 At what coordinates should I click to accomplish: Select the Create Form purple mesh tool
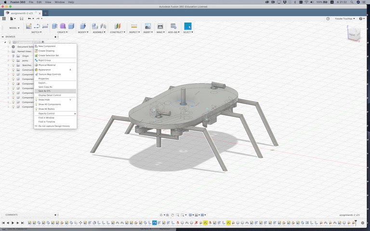coord(63,26)
